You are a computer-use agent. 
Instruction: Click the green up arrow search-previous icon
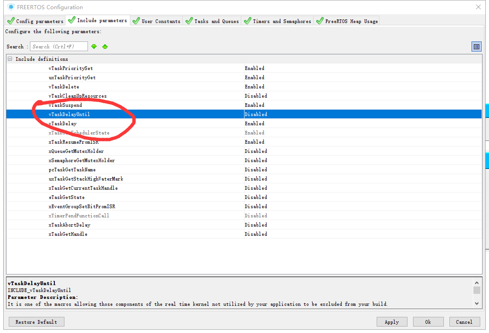[105, 47]
